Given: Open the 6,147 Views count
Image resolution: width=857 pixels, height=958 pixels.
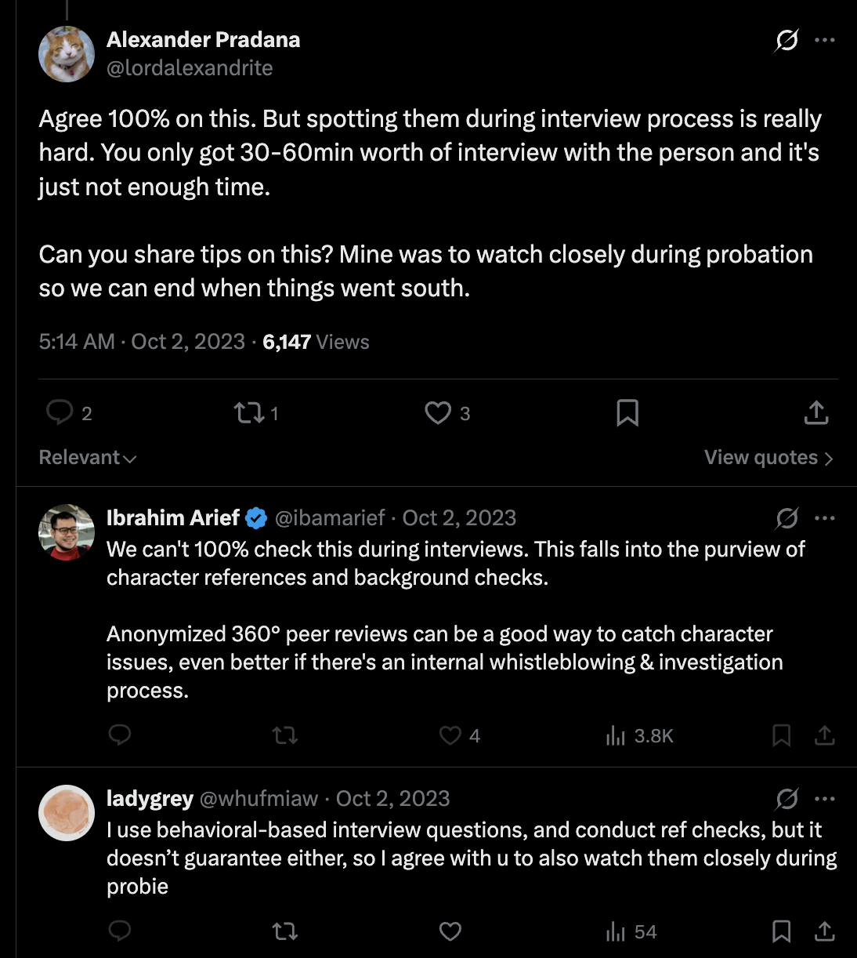Looking at the screenshot, I should pos(316,342).
